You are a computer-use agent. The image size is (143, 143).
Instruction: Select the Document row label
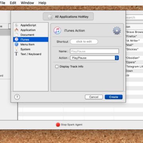point(27,35)
